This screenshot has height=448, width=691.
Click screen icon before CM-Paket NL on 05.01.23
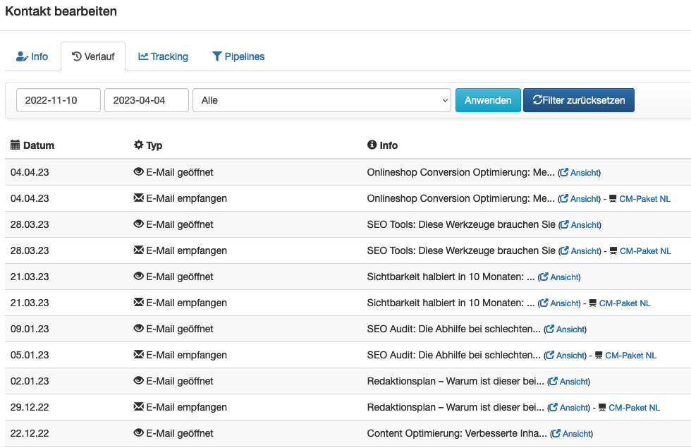tap(599, 356)
